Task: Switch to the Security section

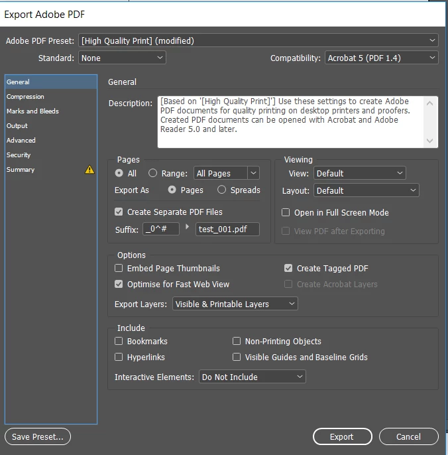Action: [x=51, y=155]
